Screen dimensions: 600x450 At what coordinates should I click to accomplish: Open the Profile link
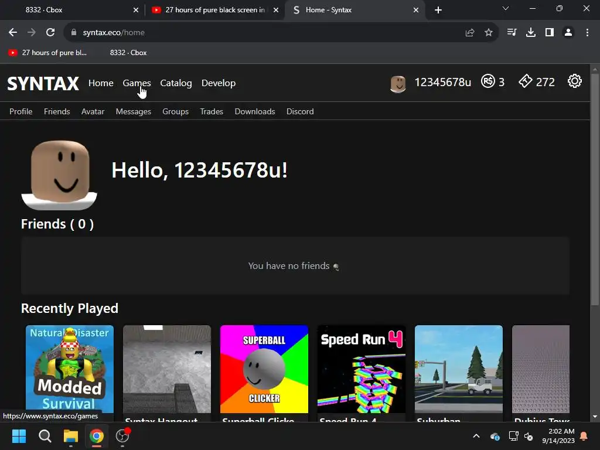(21, 111)
